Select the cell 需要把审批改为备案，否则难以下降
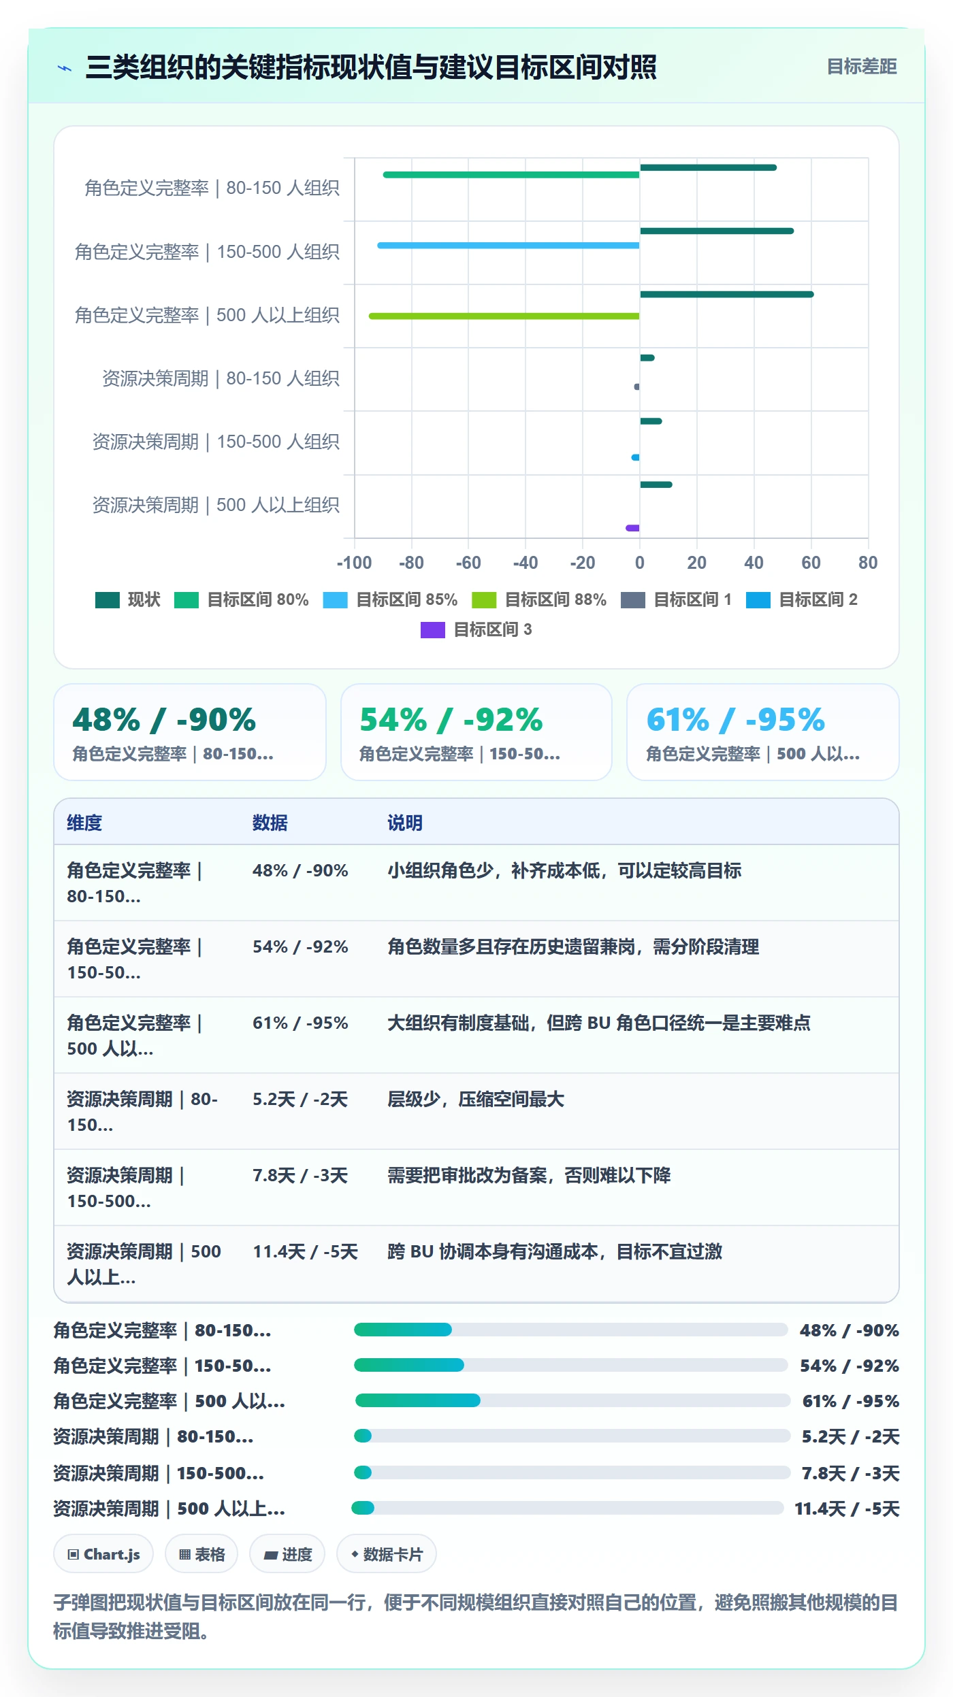Image resolution: width=953 pixels, height=1697 pixels. click(x=529, y=1175)
